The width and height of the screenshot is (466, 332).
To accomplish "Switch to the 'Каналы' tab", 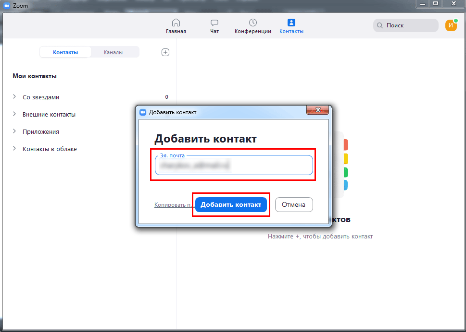I will tap(113, 52).
